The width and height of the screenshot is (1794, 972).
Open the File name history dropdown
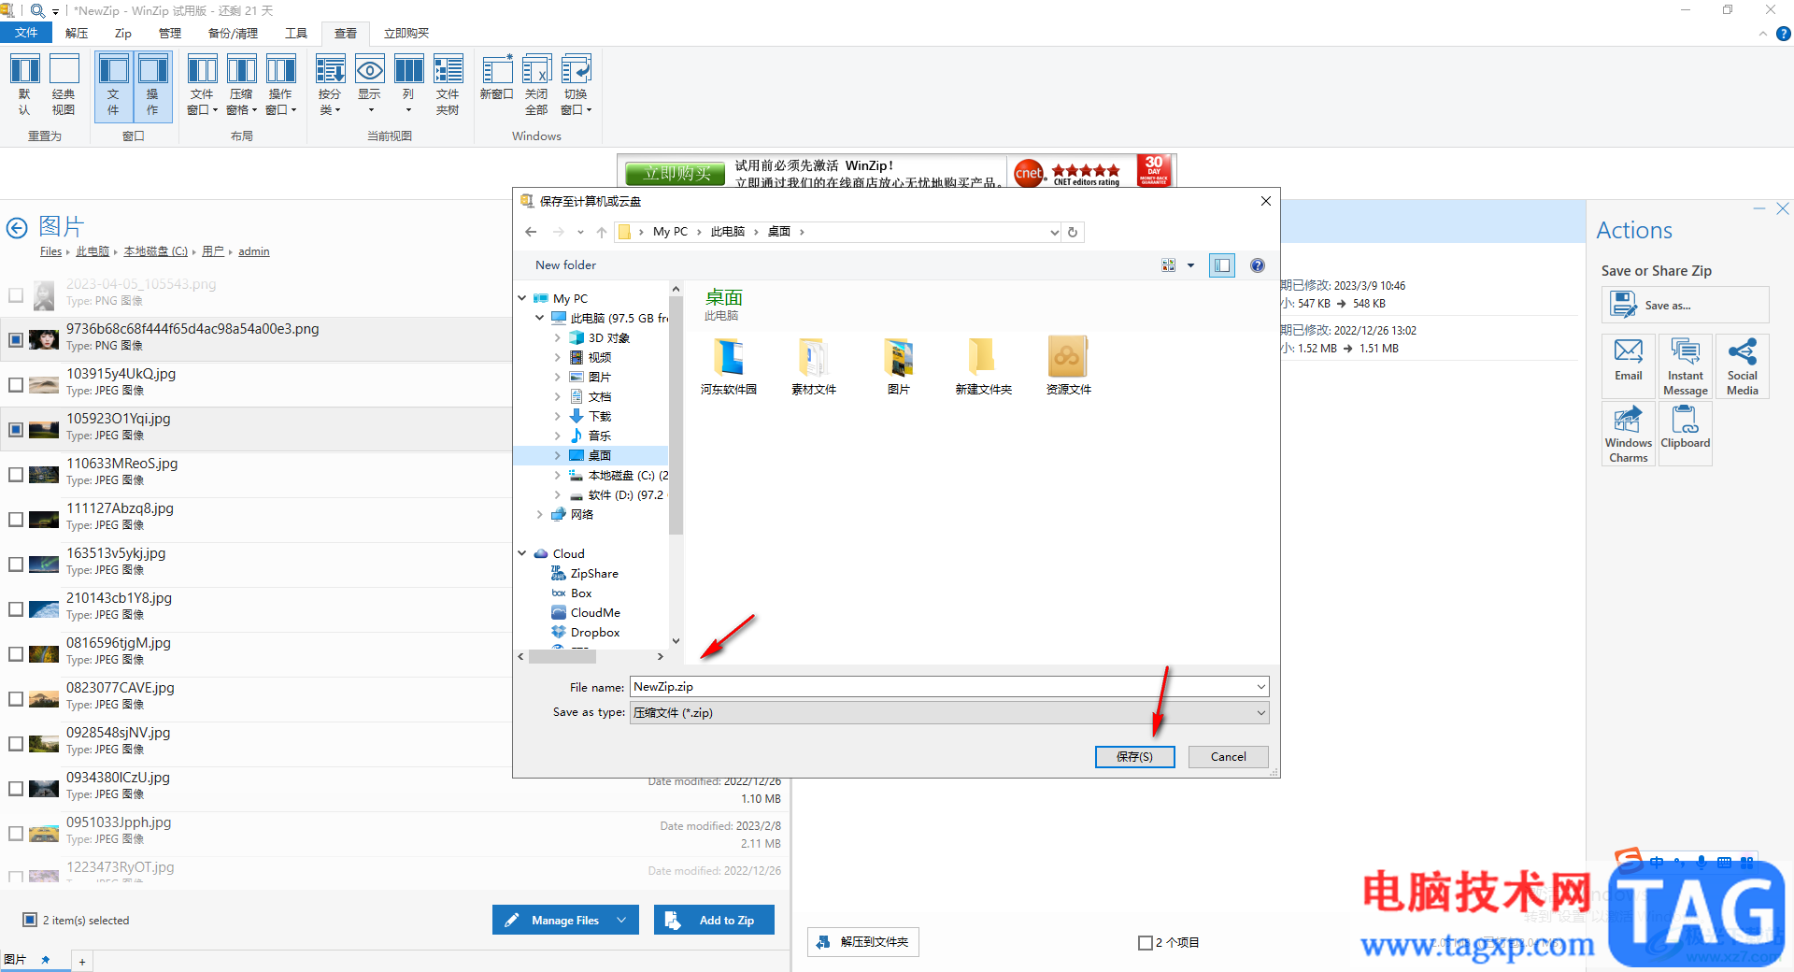[1260, 687]
